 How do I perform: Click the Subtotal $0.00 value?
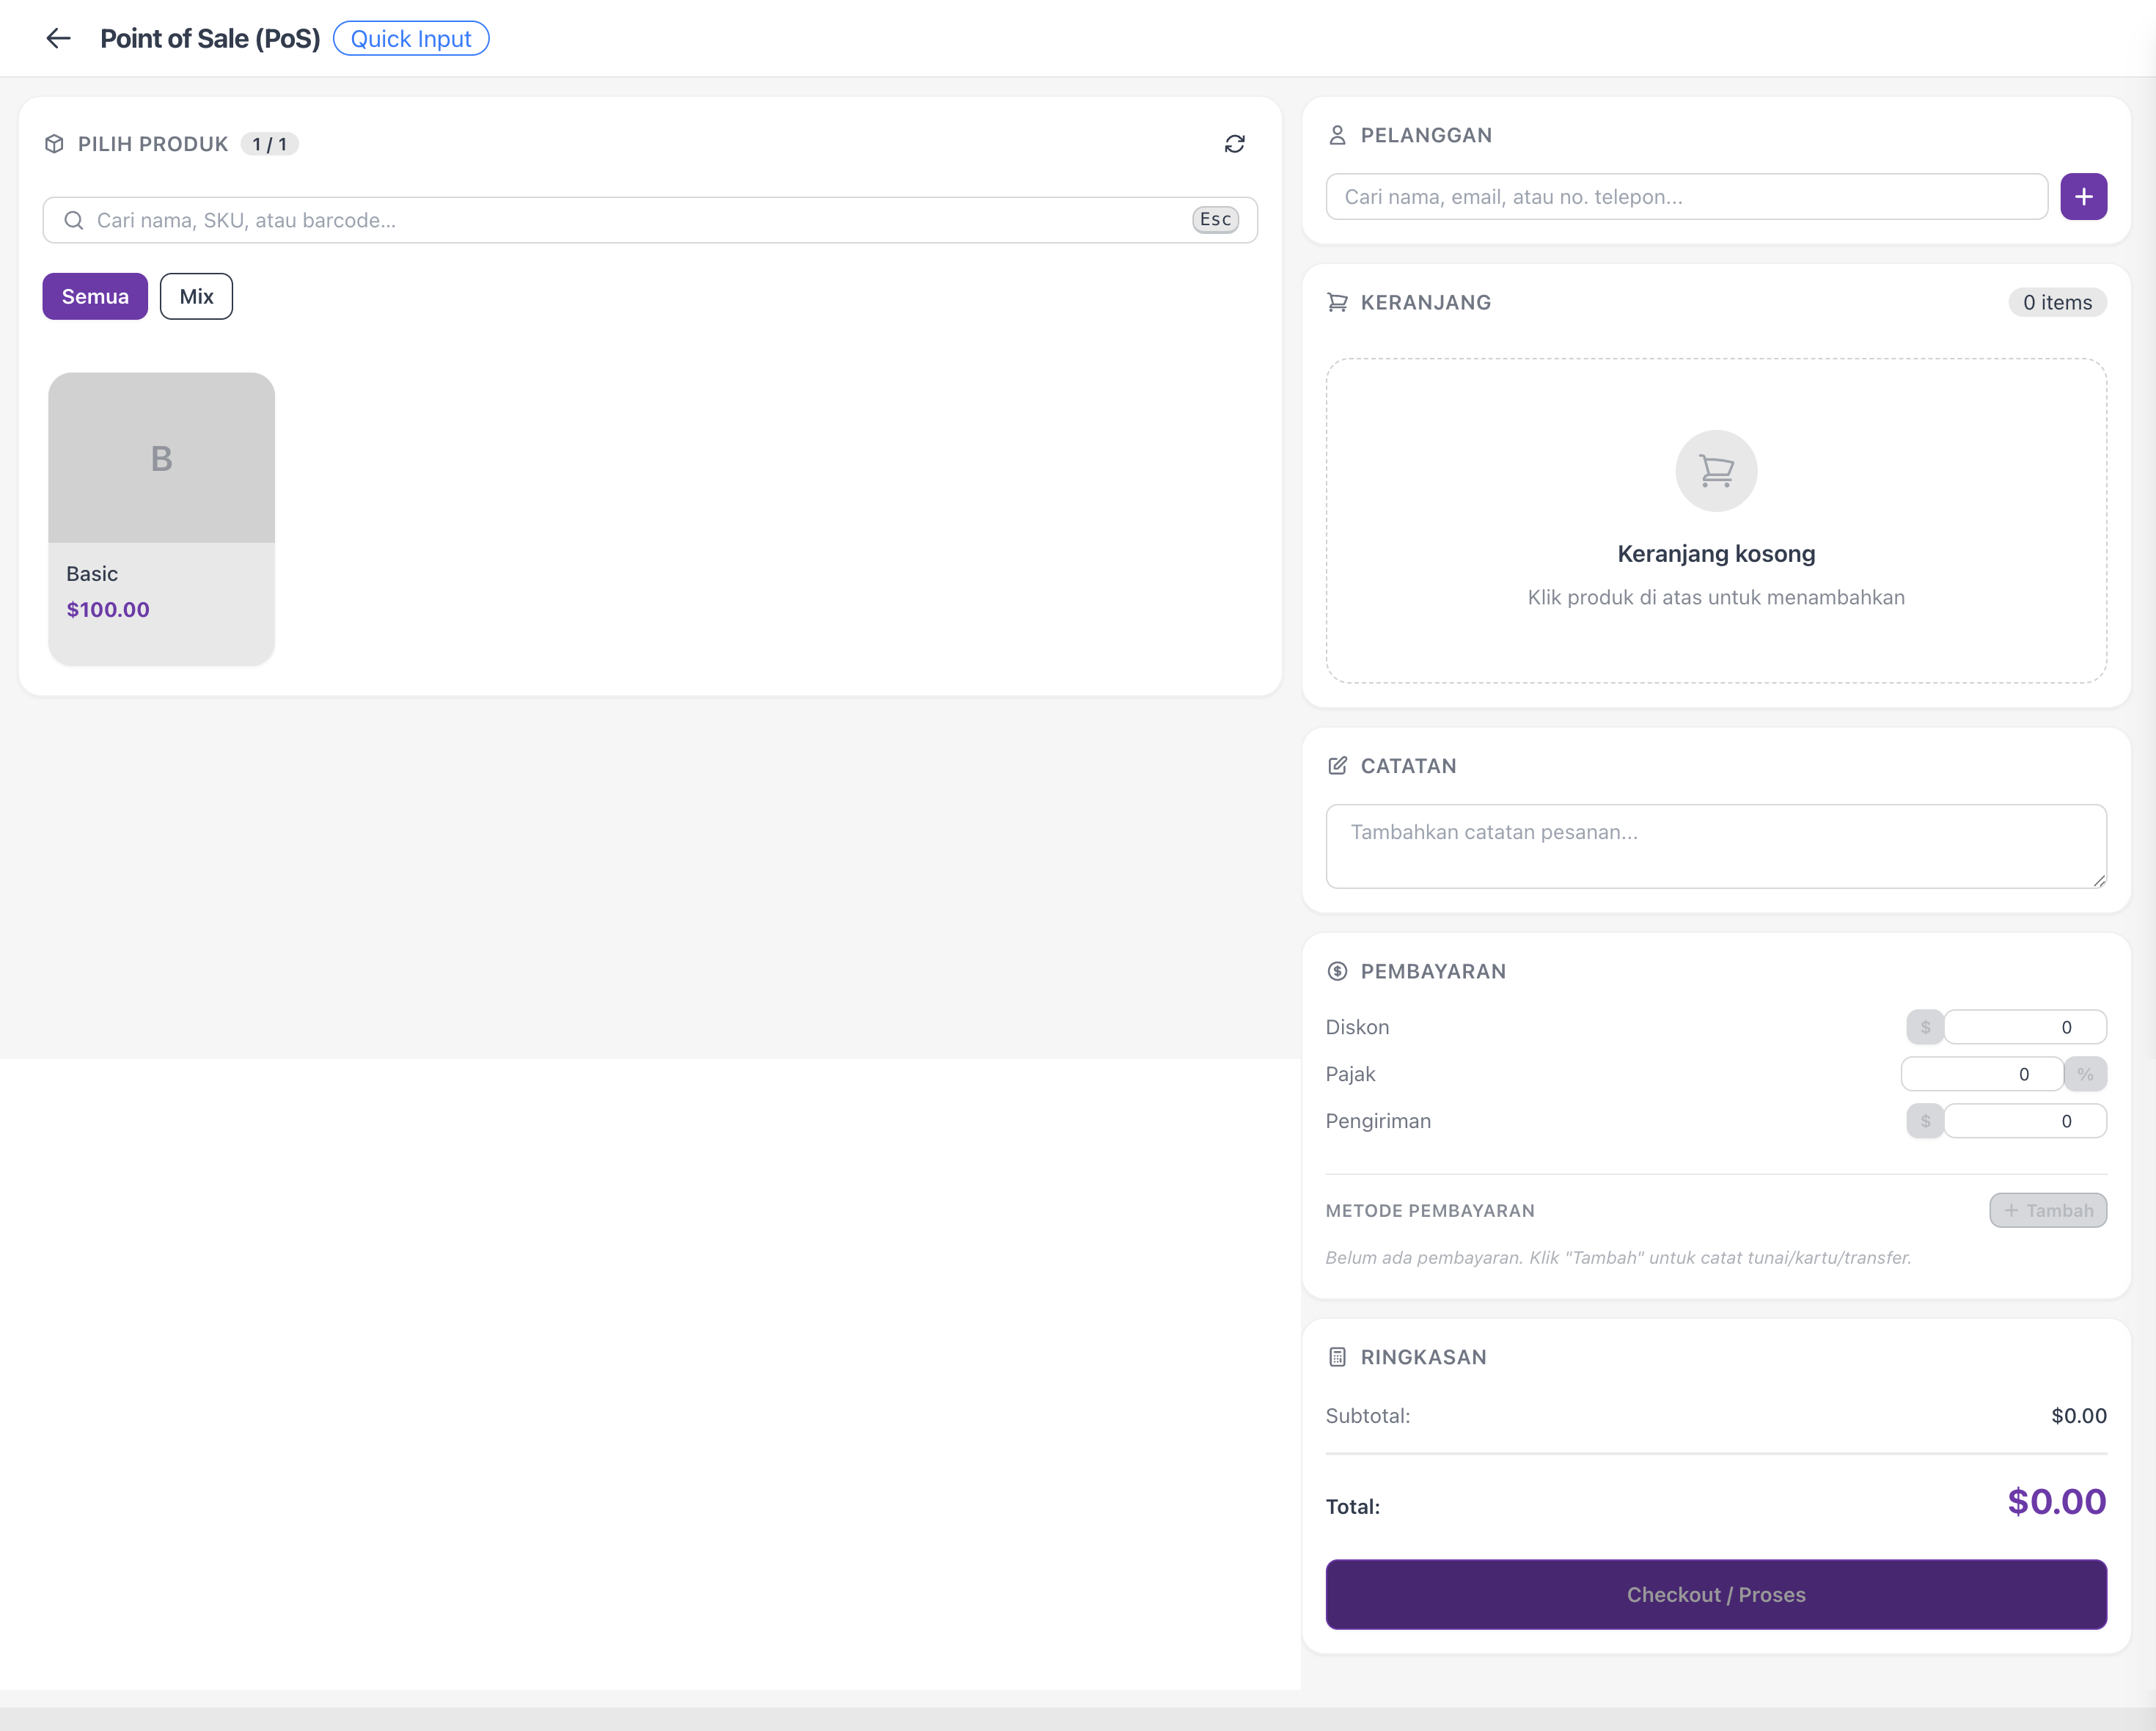[x=2078, y=1416]
